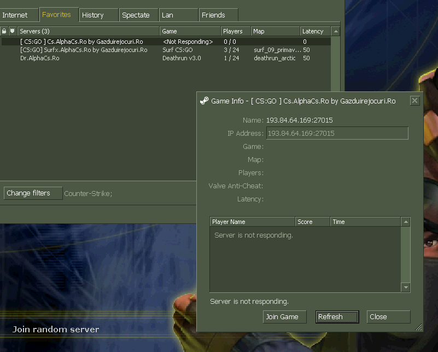This screenshot has width=438, height=352.
Task: Click the IP Address input field
Action: [x=337, y=133]
